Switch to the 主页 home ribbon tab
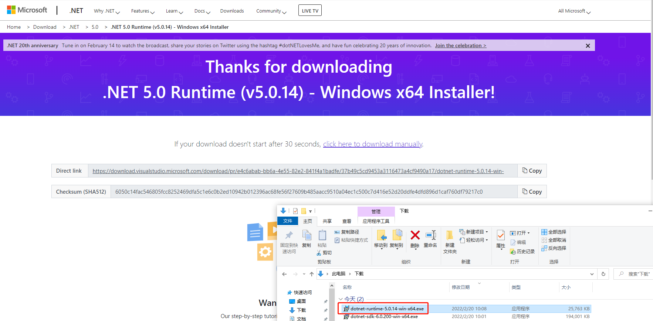This screenshot has height=321, width=653. 308,221
